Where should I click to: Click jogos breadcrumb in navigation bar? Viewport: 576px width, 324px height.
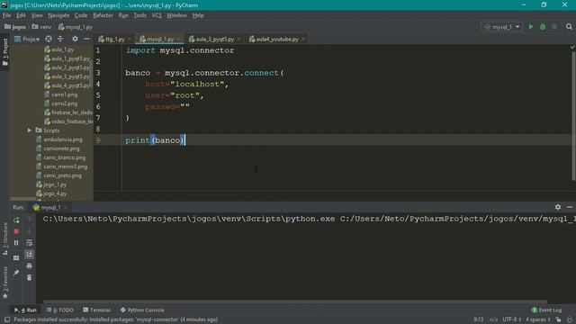pyautogui.click(x=15, y=27)
